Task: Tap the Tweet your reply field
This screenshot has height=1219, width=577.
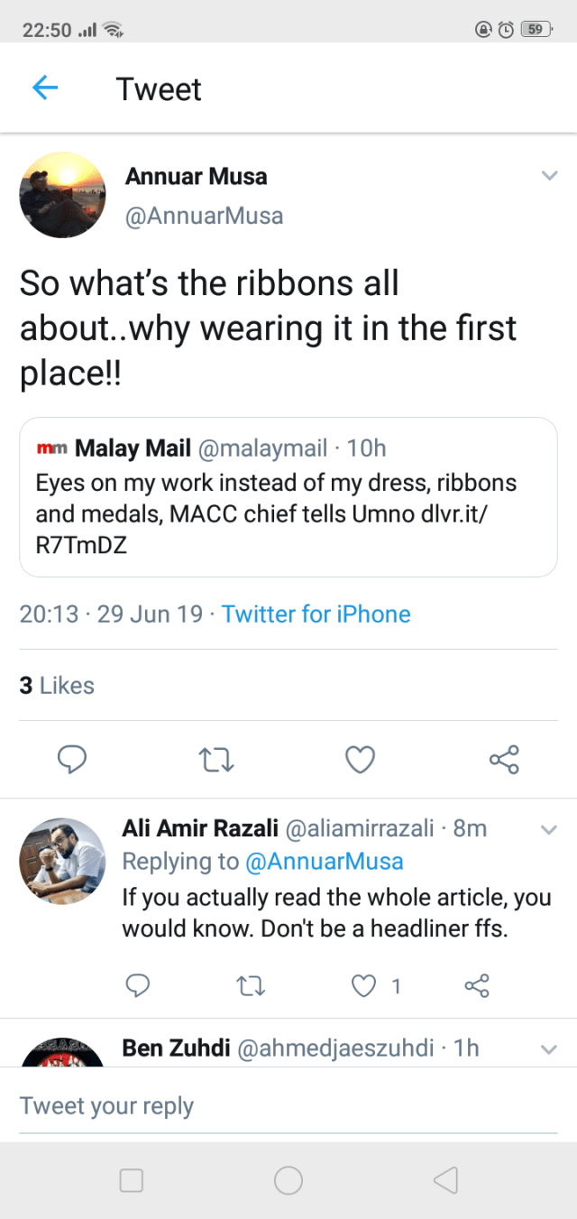Action: (x=288, y=1105)
